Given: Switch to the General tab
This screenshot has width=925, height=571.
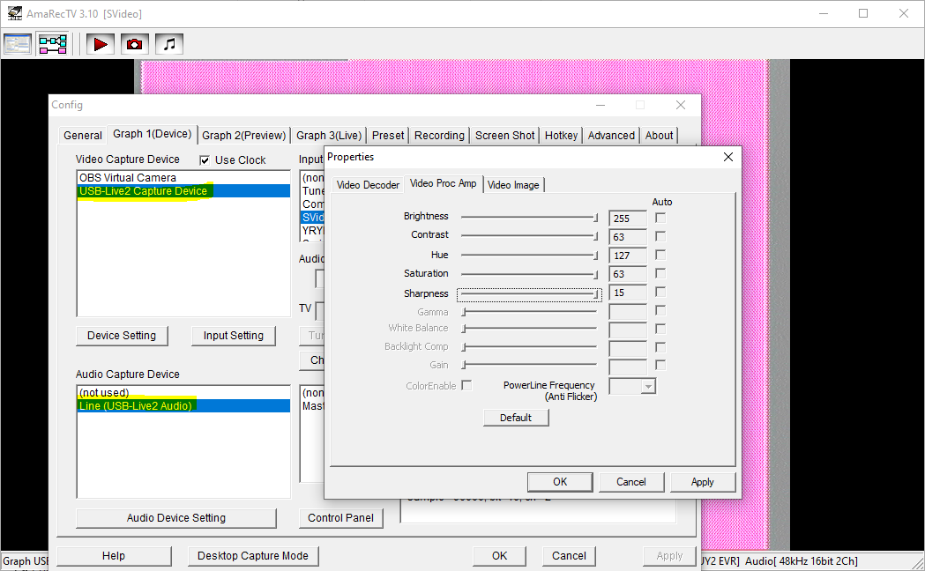Looking at the screenshot, I should 83,136.
